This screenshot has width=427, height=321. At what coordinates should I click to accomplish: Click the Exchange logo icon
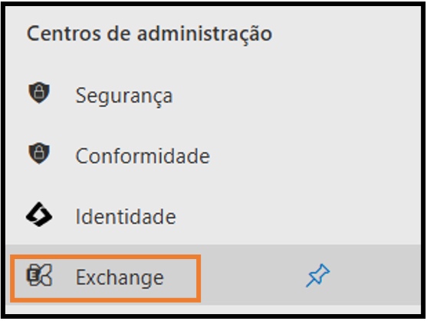coord(39,275)
